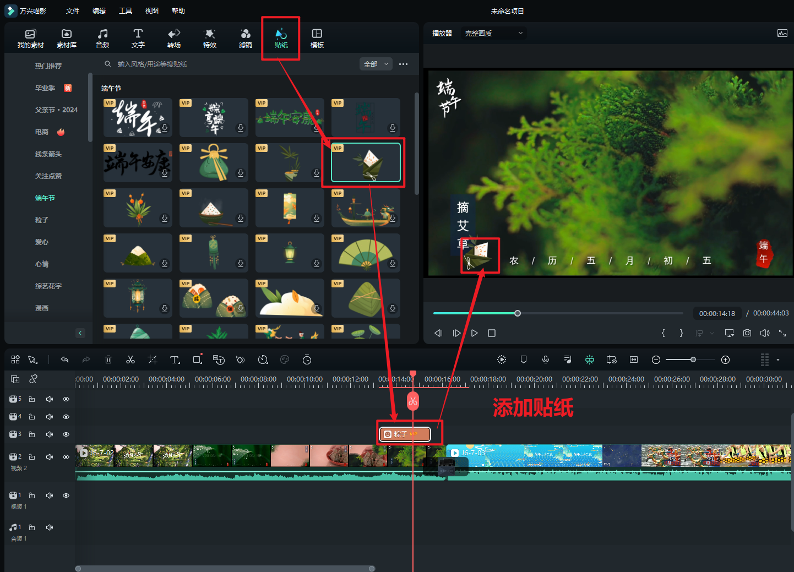Screen dimensions: 794x572
Task: Click the voiceover microphone icon
Action: click(545, 359)
